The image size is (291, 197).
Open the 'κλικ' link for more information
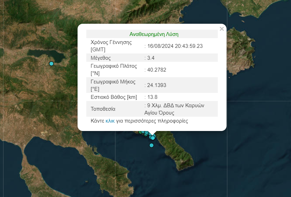(110, 121)
